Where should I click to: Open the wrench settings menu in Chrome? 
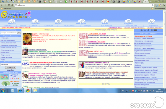[164, 5]
